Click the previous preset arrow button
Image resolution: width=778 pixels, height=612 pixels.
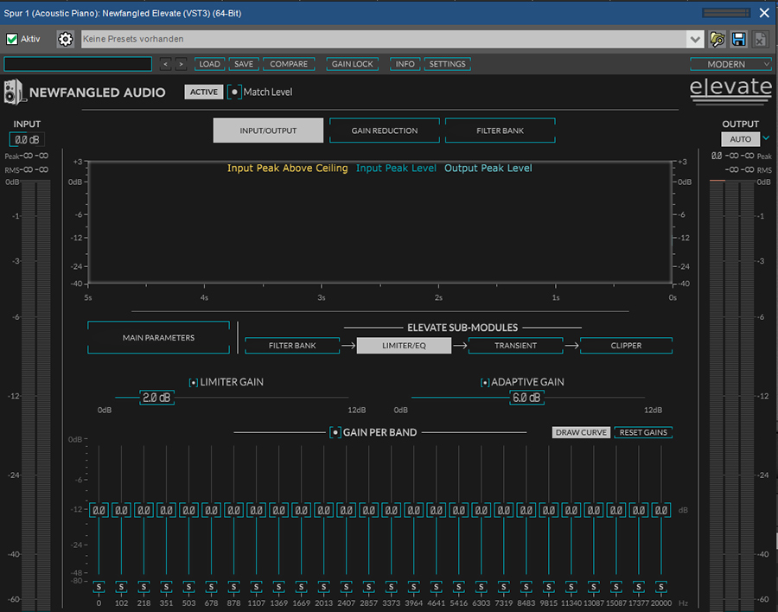[x=166, y=64]
